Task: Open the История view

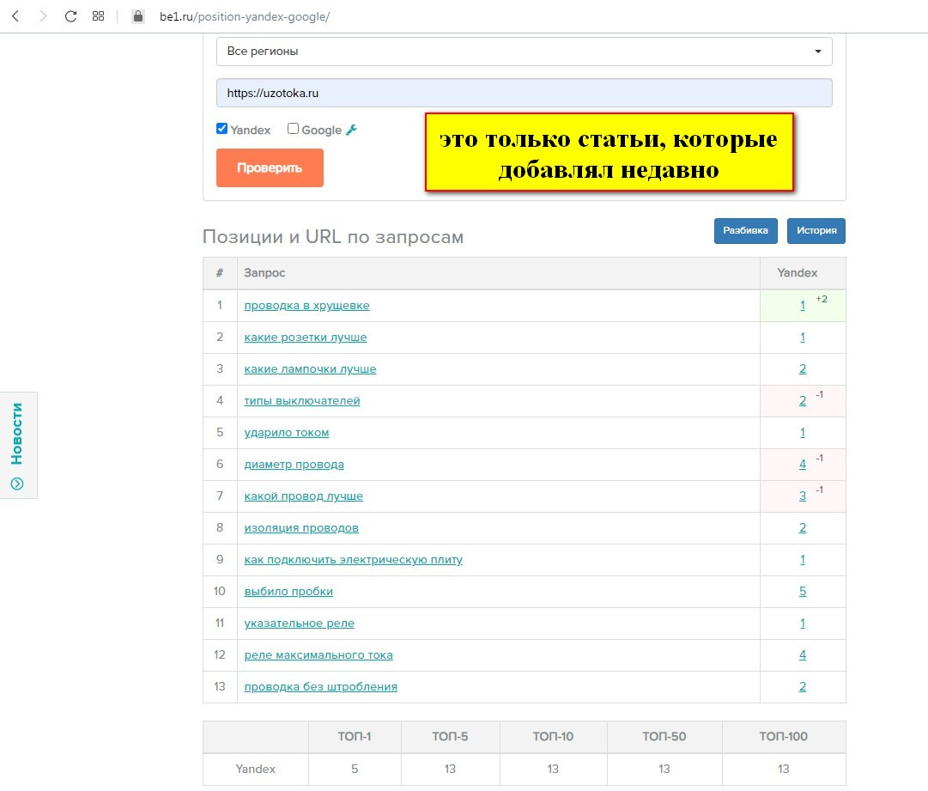Action: click(x=816, y=230)
